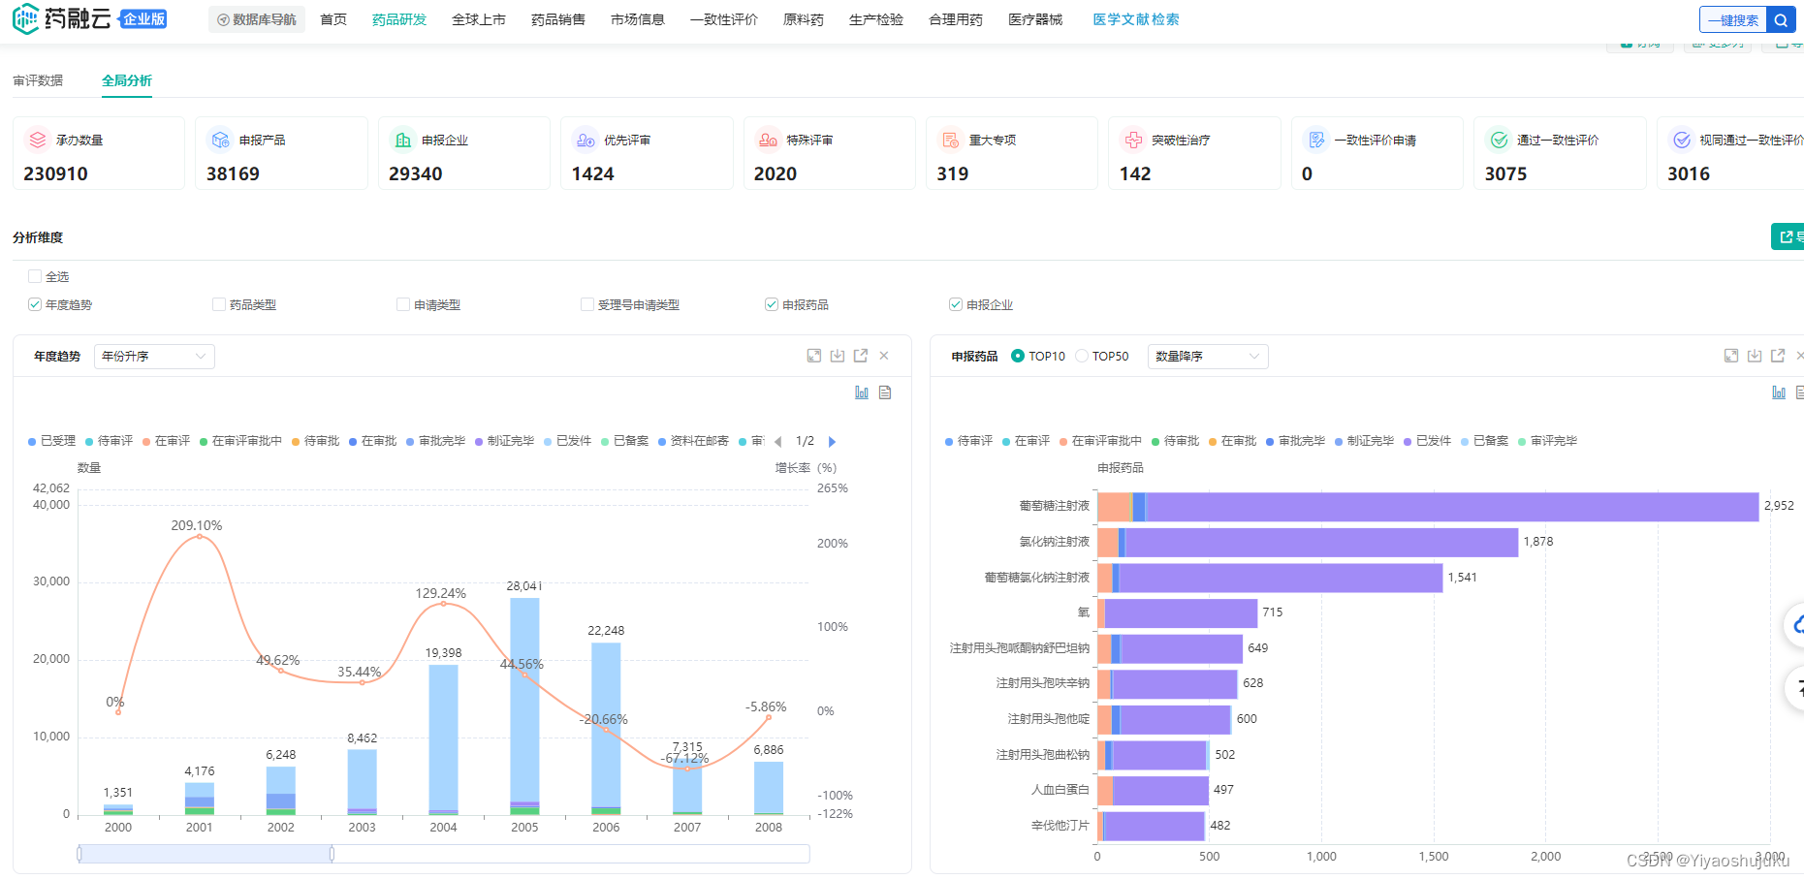This screenshot has width=1804, height=879.
Task: Check the 药品类型 checkbox
Action: pos(219,304)
